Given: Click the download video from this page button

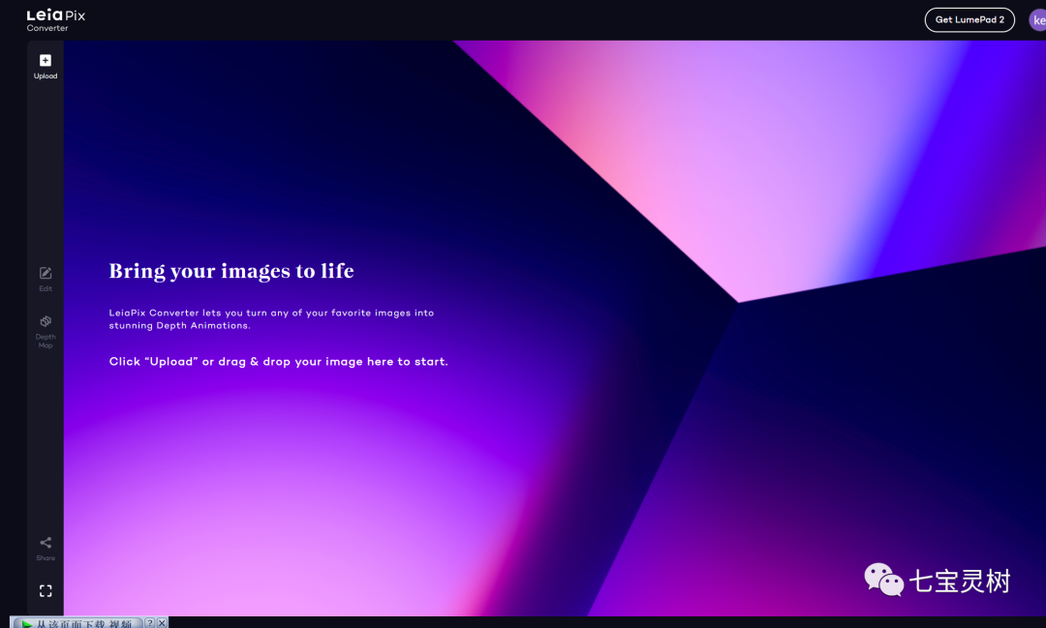Looking at the screenshot, I should [x=77, y=623].
